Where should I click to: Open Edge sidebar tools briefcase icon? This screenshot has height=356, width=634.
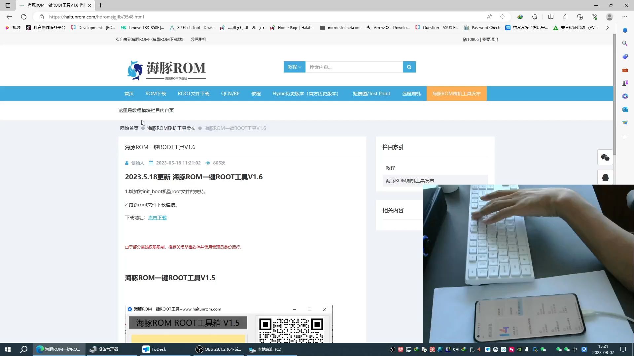click(x=625, y=70)
